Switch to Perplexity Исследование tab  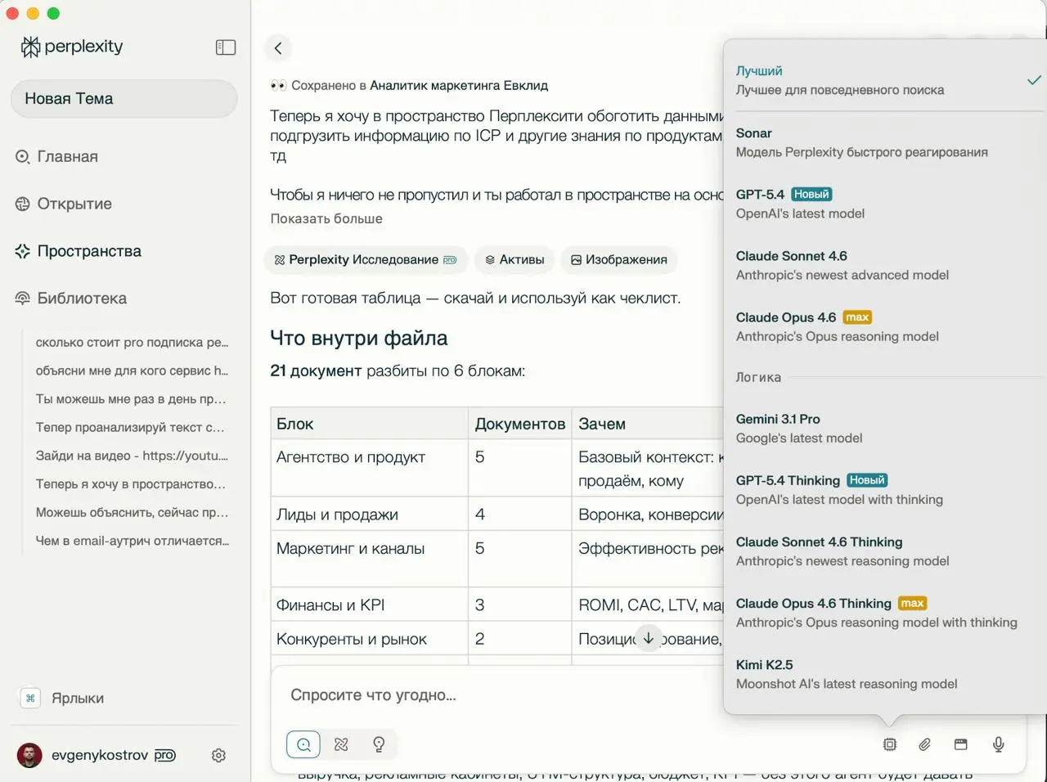coord(366,260)
